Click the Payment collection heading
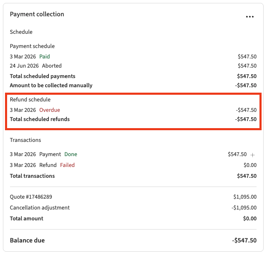The height and width of the screenshot is (255, 267). [37, 14]
